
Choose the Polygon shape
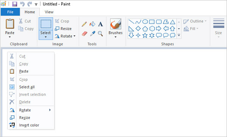pyautogui.click(x=166, y=22)
